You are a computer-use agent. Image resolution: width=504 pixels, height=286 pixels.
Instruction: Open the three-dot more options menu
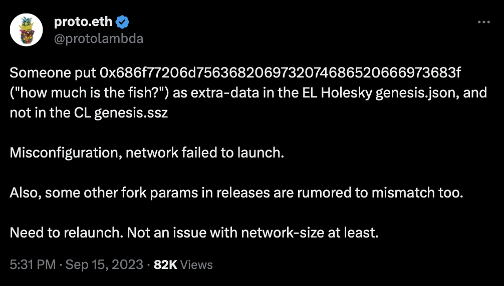[484, 22]
